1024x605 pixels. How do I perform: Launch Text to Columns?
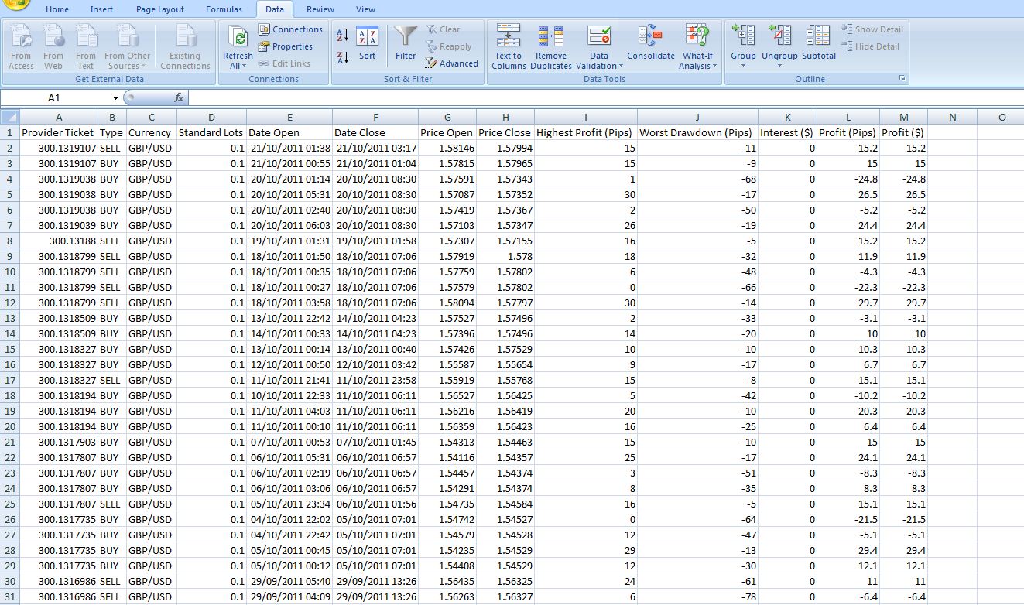(x=509, y=46)
